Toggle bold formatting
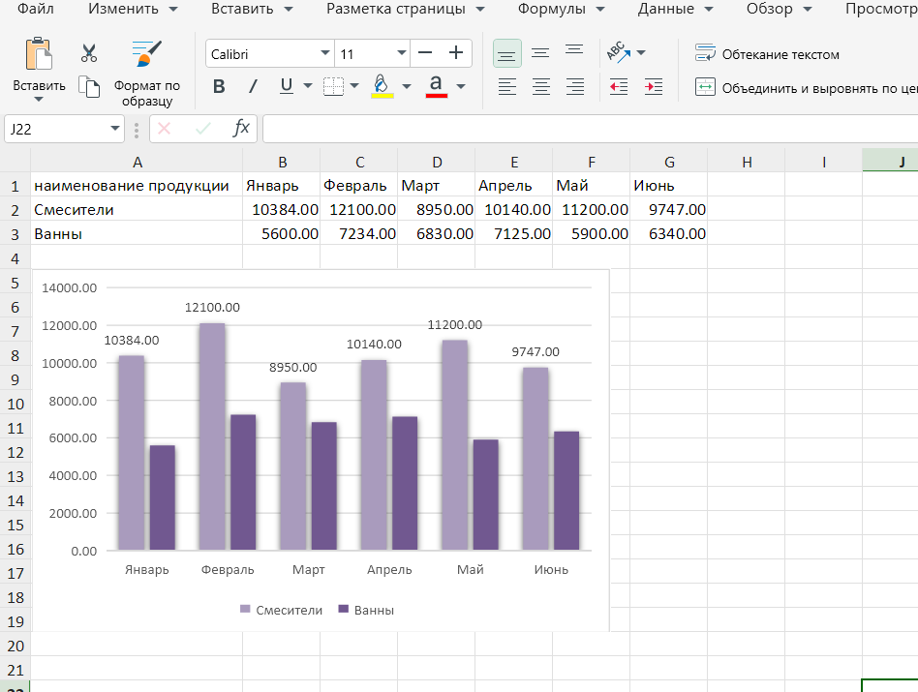Viewport: 918px width, 692px height. (219, 86)
